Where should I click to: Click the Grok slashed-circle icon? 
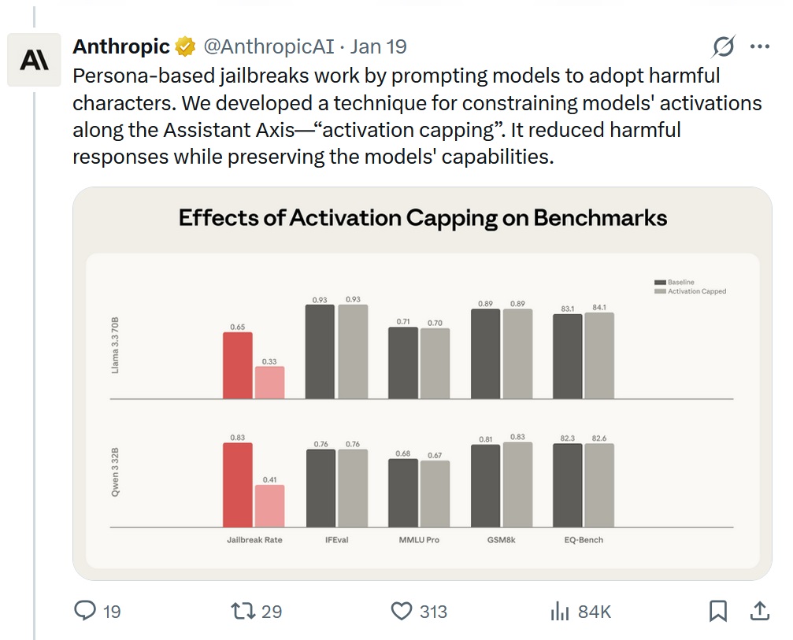(722, 47)
